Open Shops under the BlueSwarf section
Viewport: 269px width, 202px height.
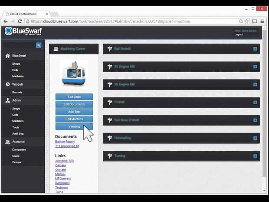[x=16, y=64]
